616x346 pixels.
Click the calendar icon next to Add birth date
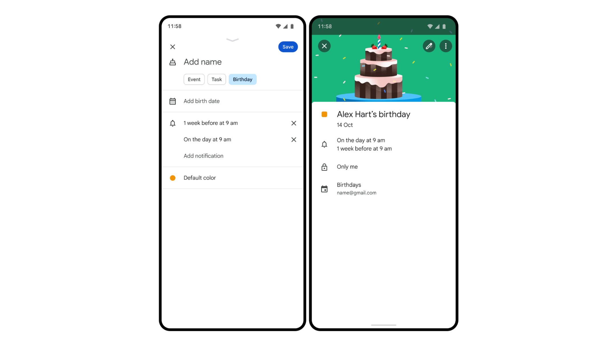tap(173, 101)
